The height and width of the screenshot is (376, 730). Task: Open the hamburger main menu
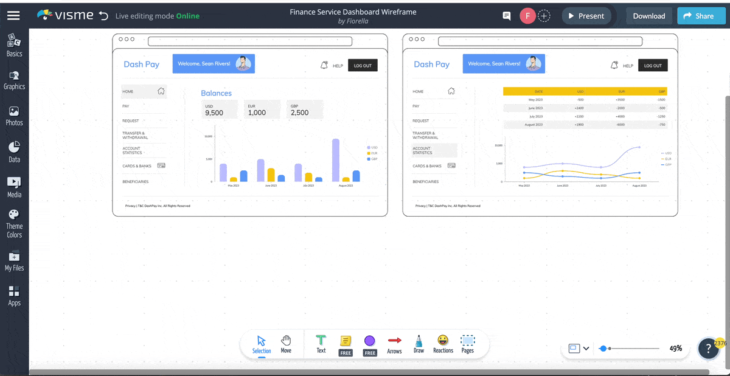pos(13,16)
